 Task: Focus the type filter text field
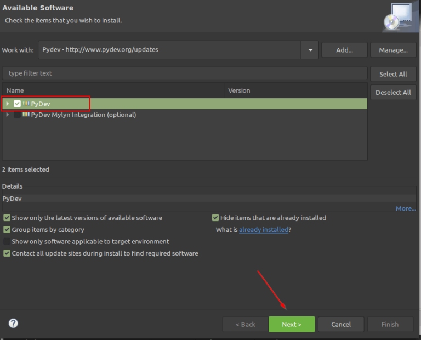(x=185, y=73)
